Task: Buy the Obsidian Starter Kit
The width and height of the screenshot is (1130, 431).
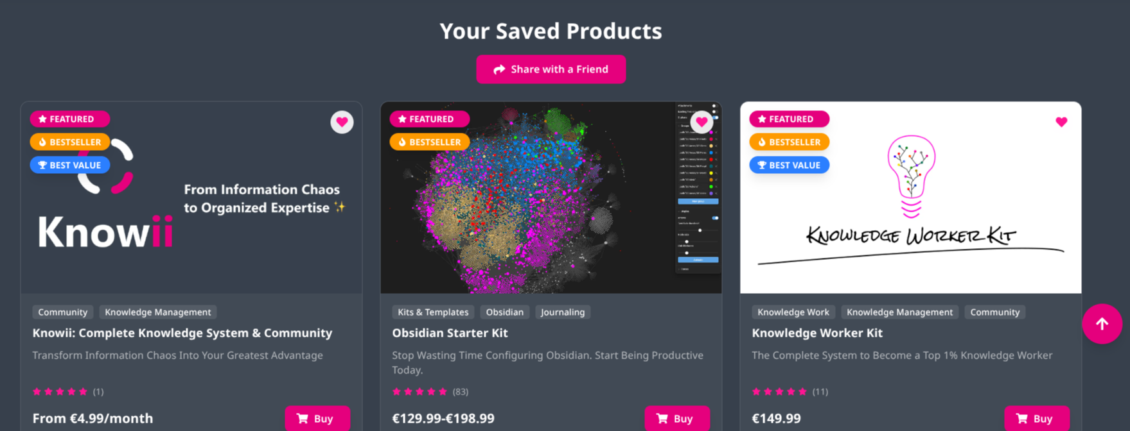Action: point(677,418)
